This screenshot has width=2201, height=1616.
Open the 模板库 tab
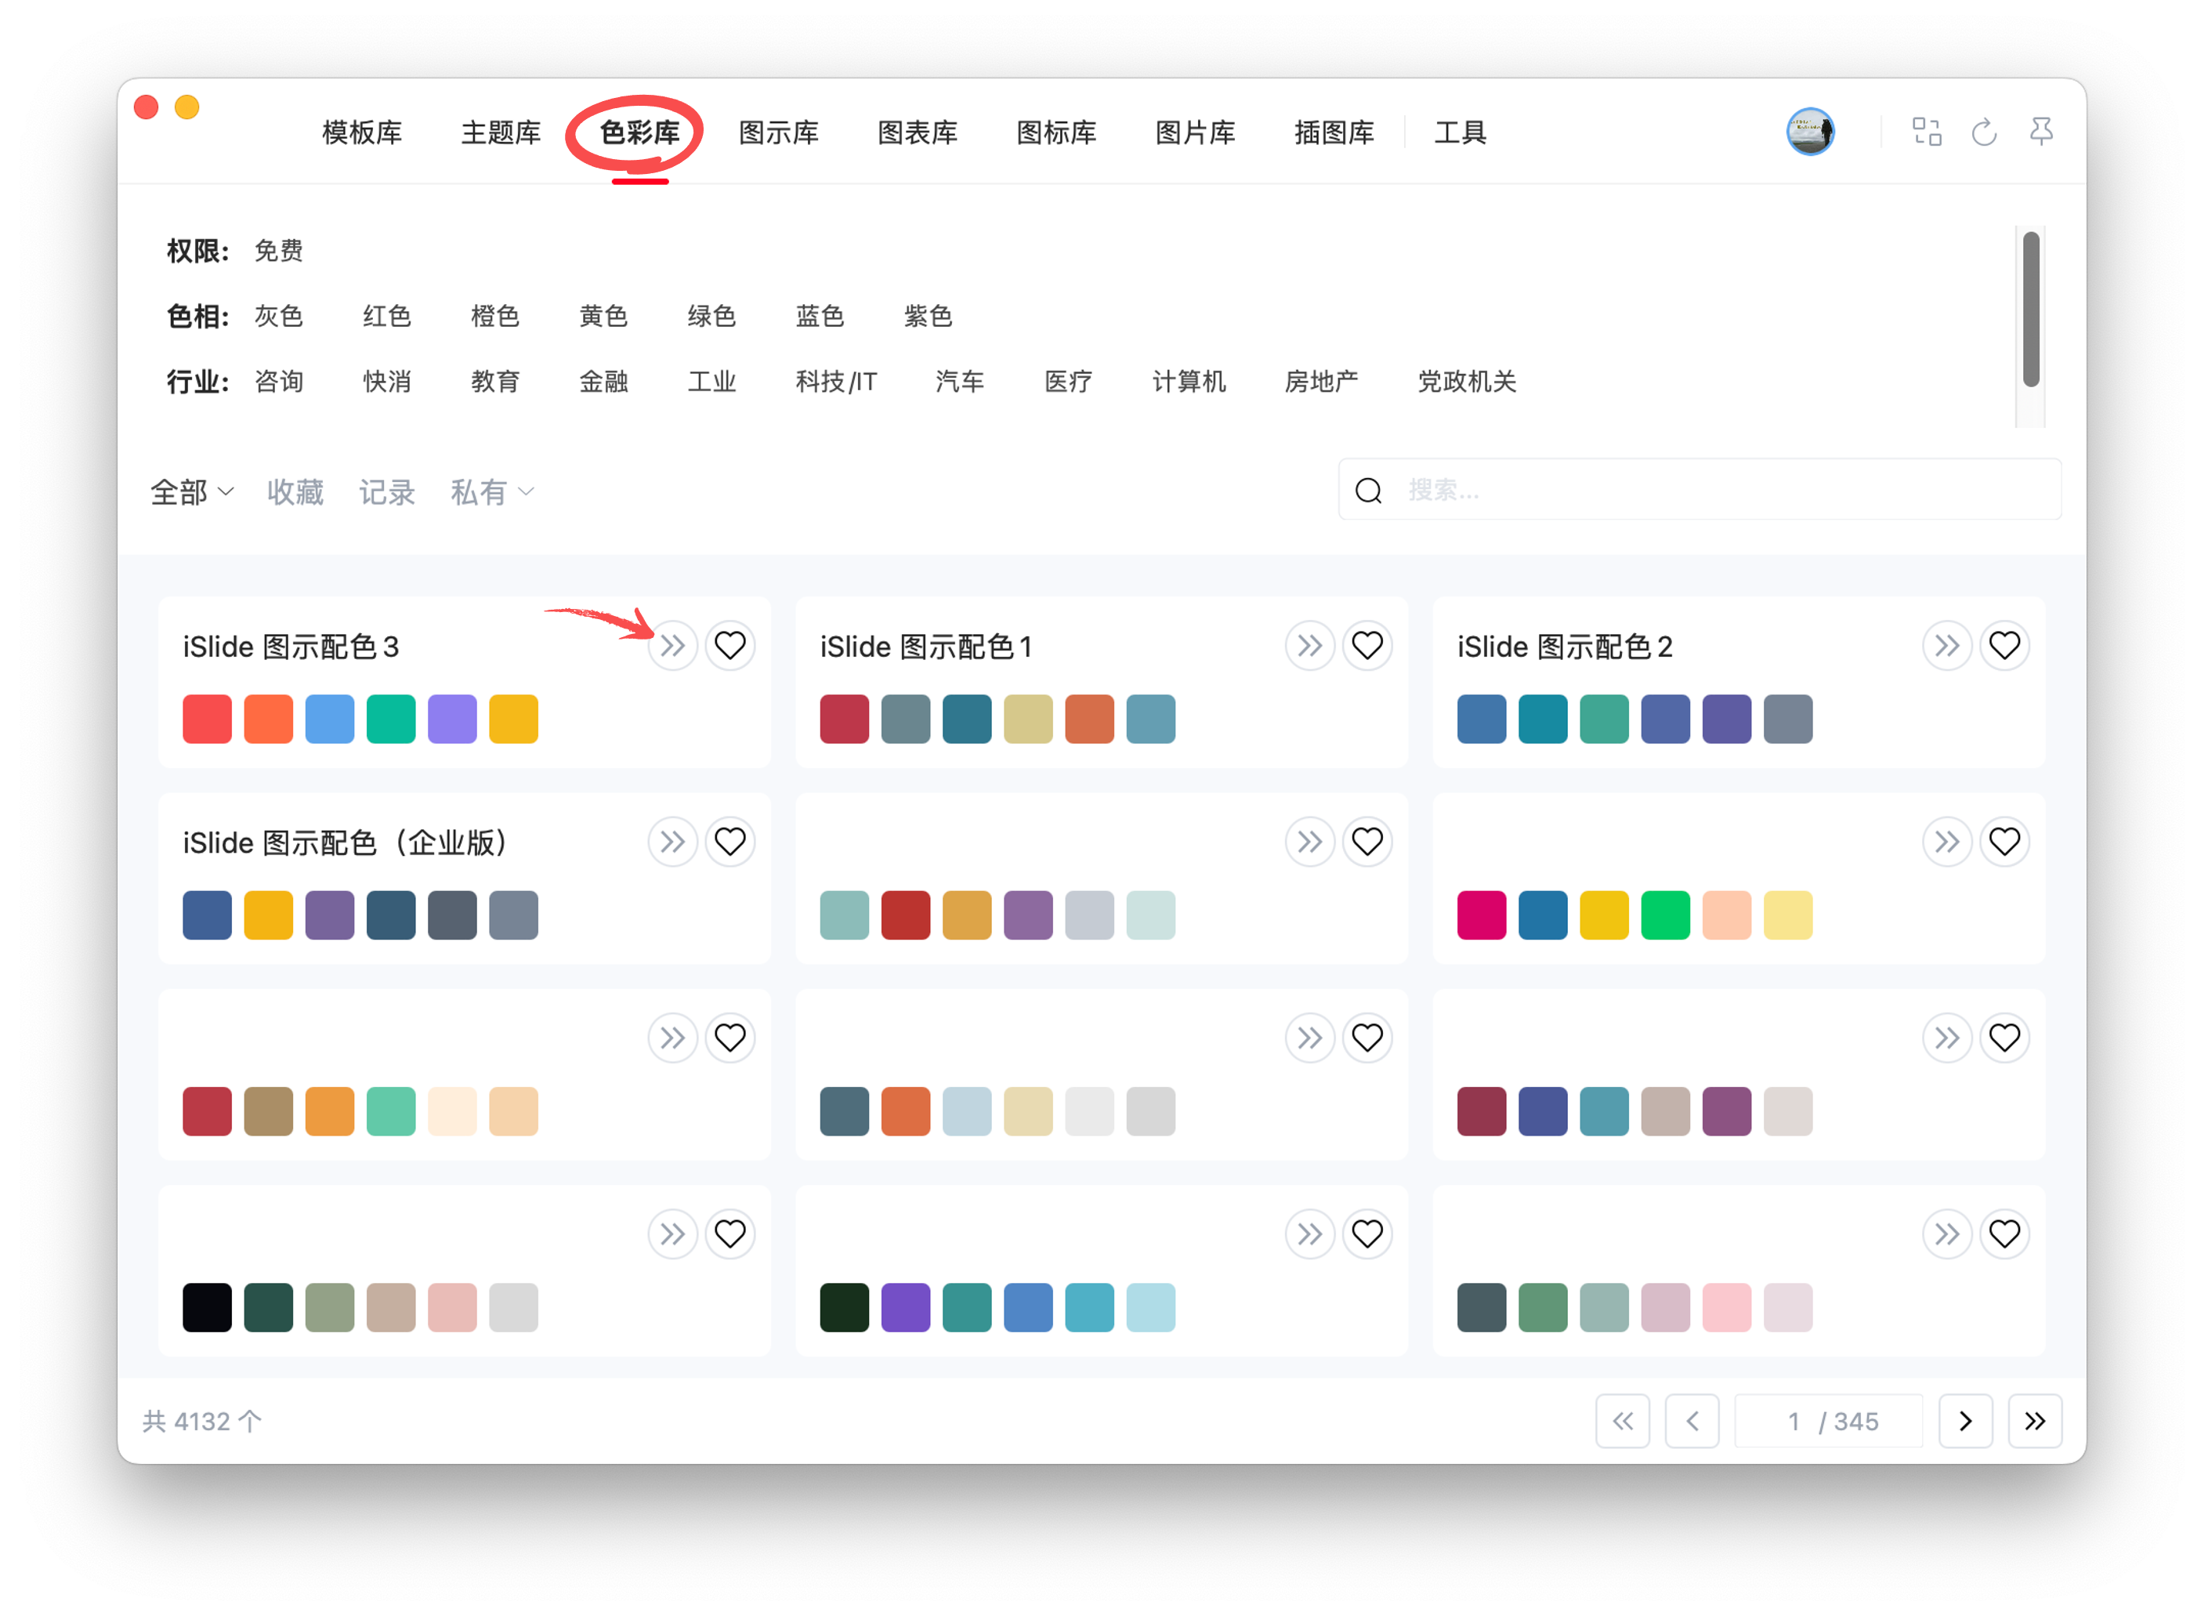(362, 132)
